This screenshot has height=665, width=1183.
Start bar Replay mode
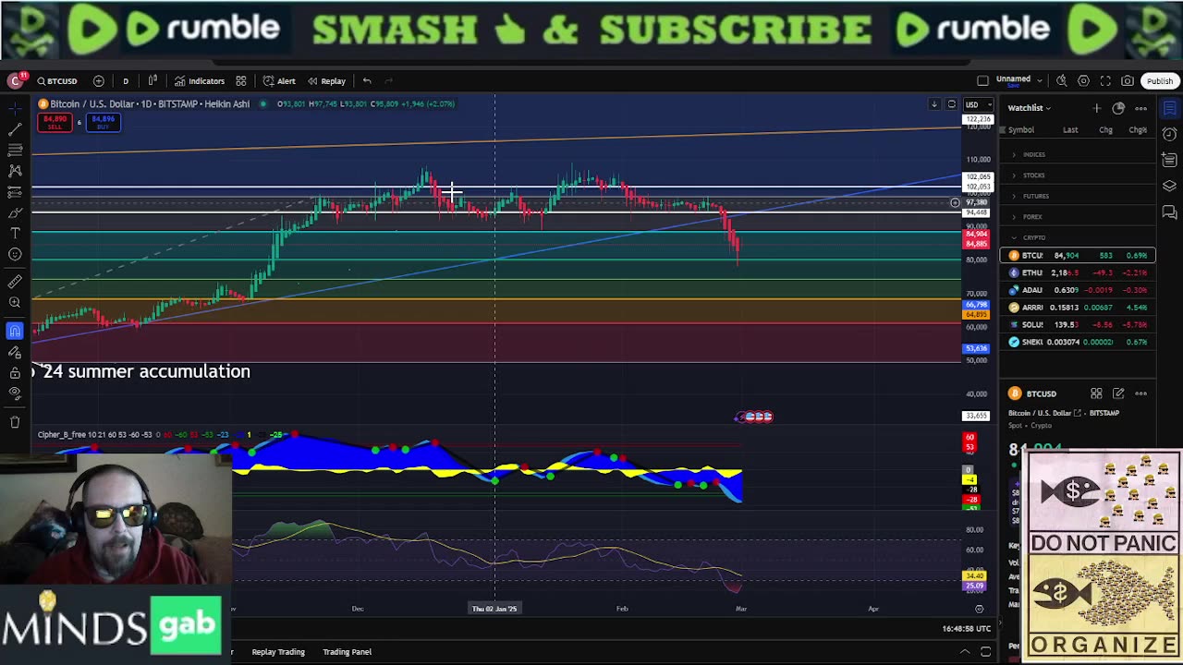(326, 81)
